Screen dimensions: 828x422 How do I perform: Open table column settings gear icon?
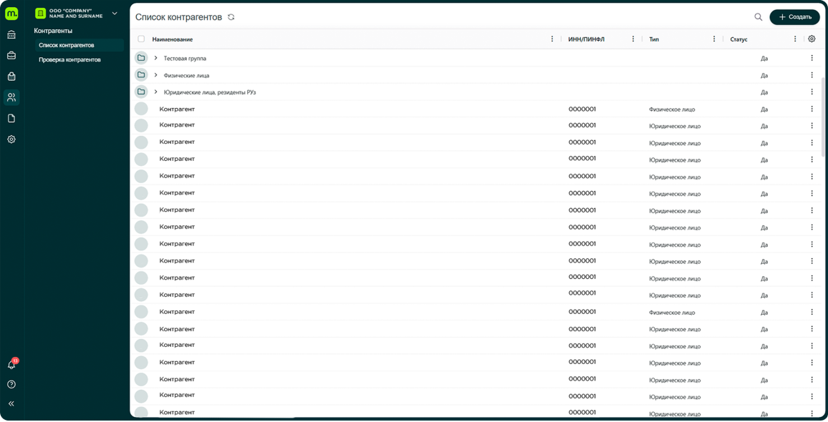(x=812, y=39)
